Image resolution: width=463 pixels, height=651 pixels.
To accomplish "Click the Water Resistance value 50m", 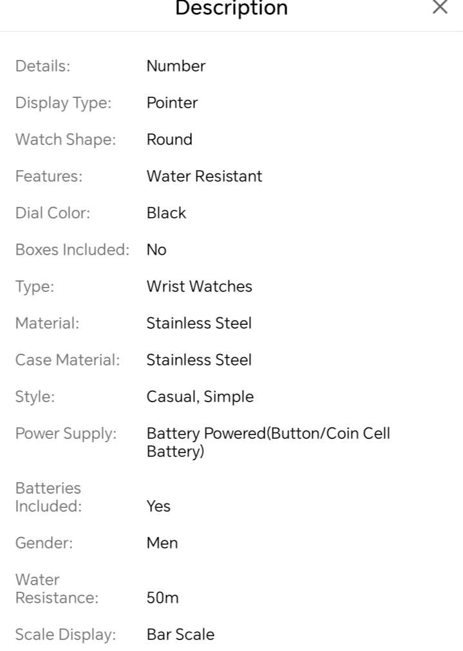I will point(162,598).
